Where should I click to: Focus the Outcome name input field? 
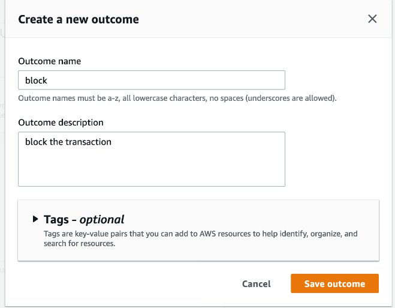(x=151, y=80)
